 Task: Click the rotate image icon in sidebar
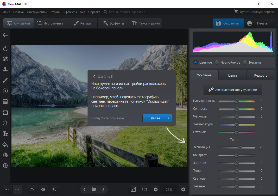click(x=5, y=48)
